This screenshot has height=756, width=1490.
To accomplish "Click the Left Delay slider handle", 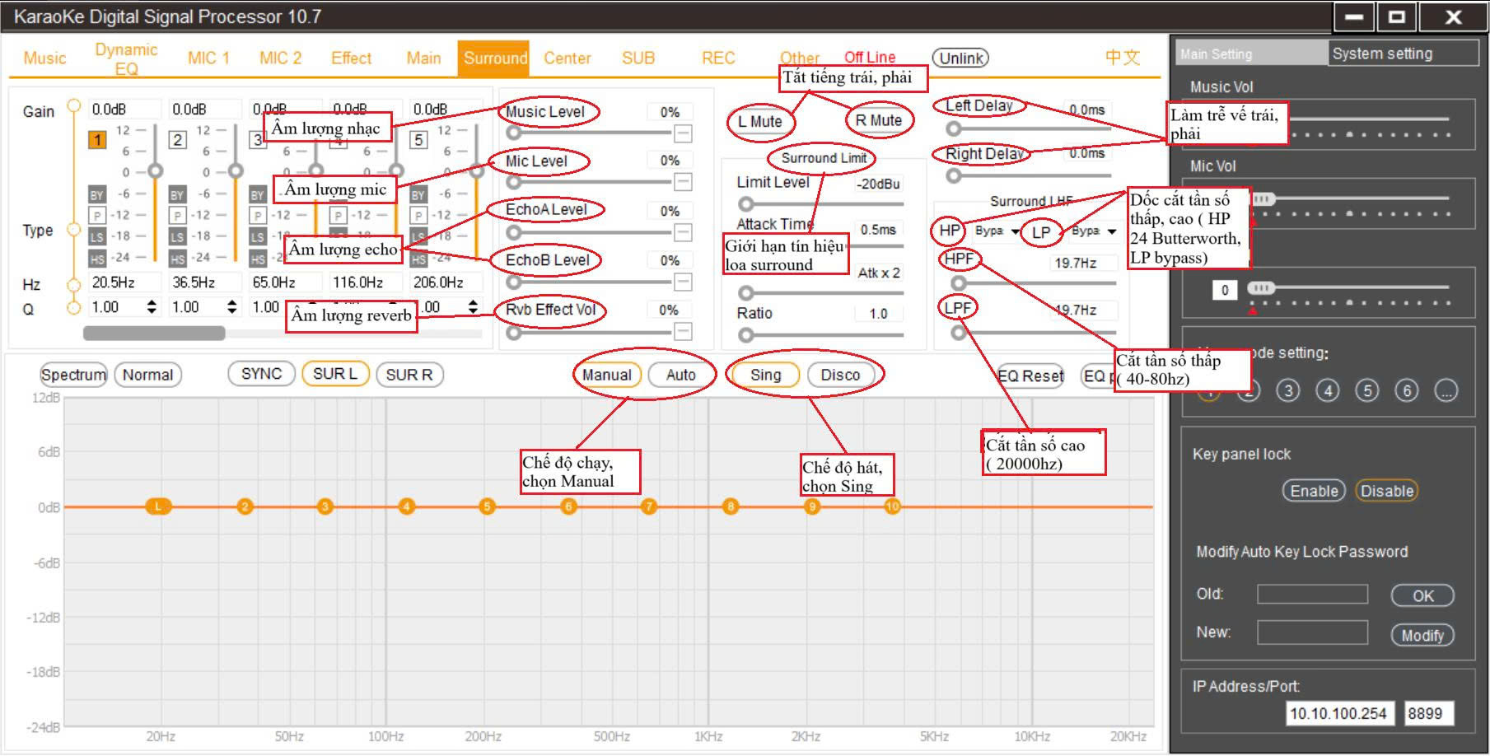I will [x=954, y=128].
